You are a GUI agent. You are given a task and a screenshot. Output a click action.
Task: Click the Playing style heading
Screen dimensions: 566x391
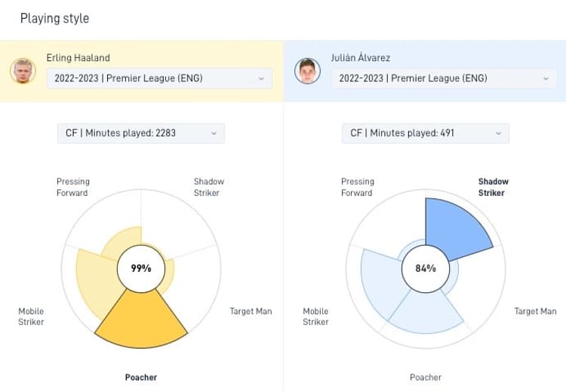(54, 17)
